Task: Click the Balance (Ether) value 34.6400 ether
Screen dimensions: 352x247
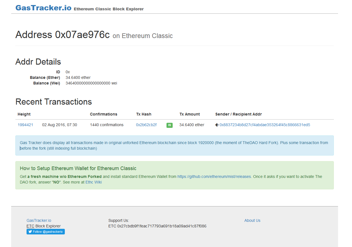Action: (78, 77)
